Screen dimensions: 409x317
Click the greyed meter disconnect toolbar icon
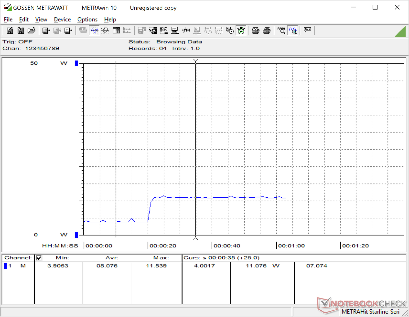(57, 31)
